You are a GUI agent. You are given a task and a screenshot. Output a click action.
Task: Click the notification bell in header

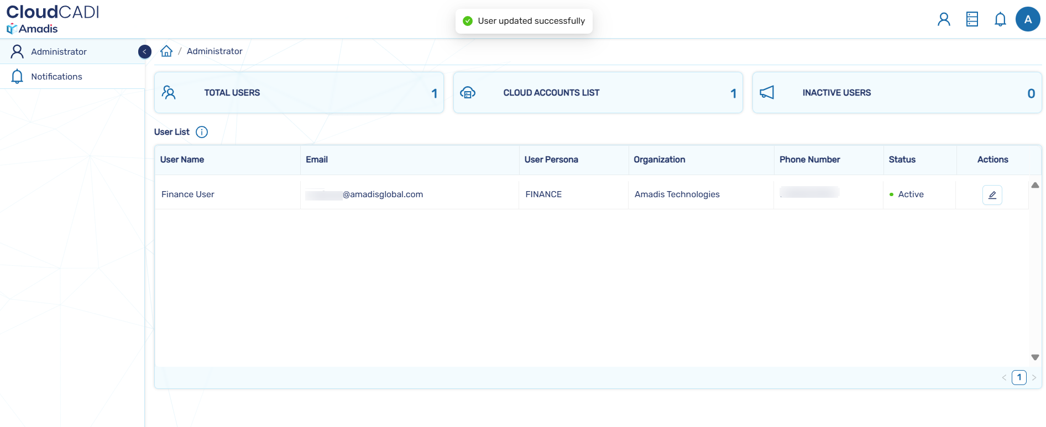1000,19
